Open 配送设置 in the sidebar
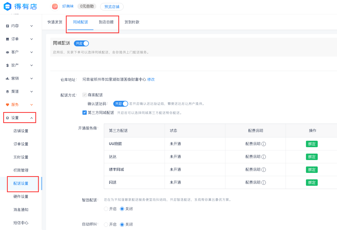The height and width of the screenshot is (230, 337). 21,184
